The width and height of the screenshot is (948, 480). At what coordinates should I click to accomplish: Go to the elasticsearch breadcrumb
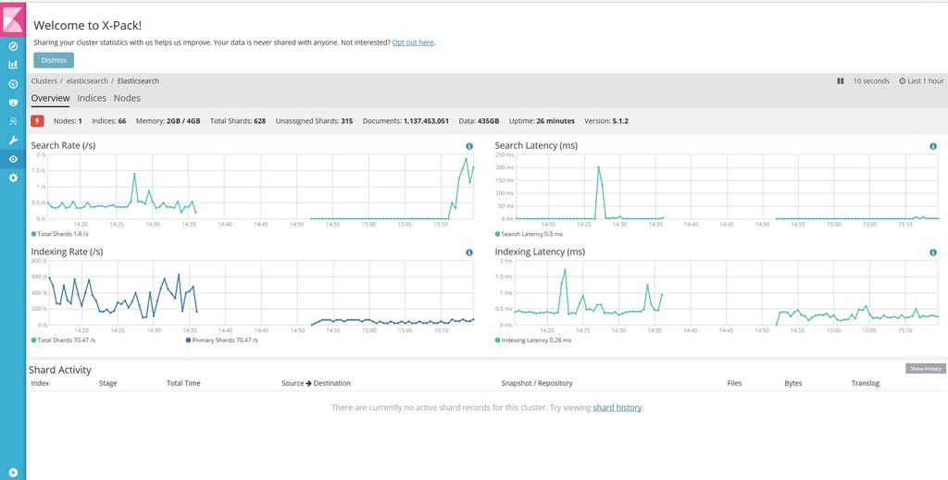tap(87, 80)
